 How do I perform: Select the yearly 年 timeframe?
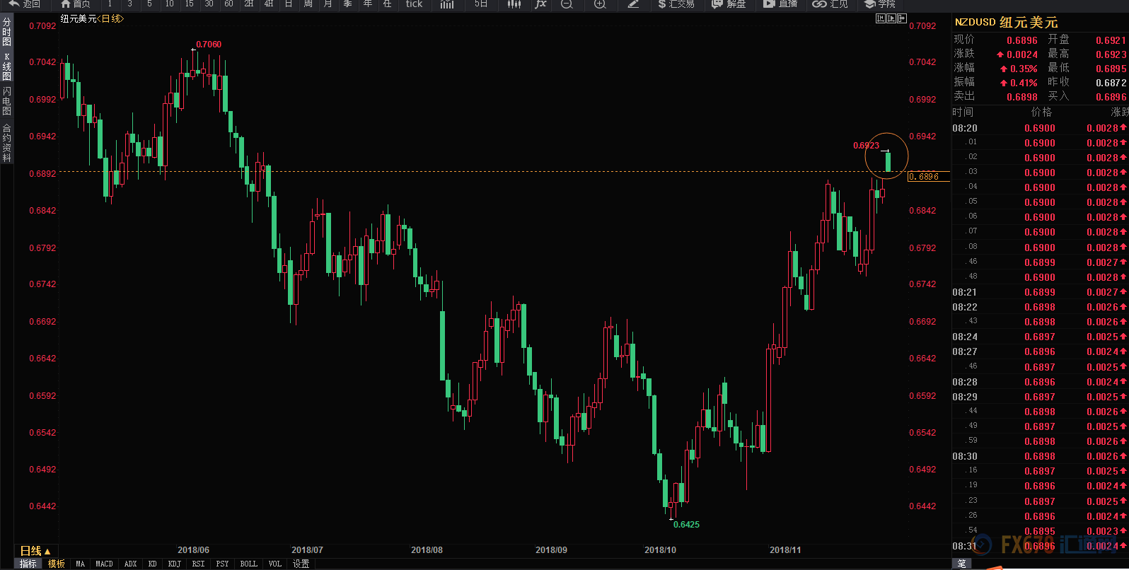[x=367, y=4]
